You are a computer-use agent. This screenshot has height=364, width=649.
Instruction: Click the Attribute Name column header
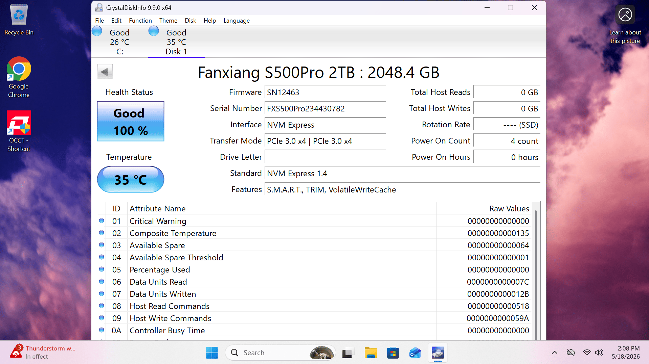click(282, 209)
